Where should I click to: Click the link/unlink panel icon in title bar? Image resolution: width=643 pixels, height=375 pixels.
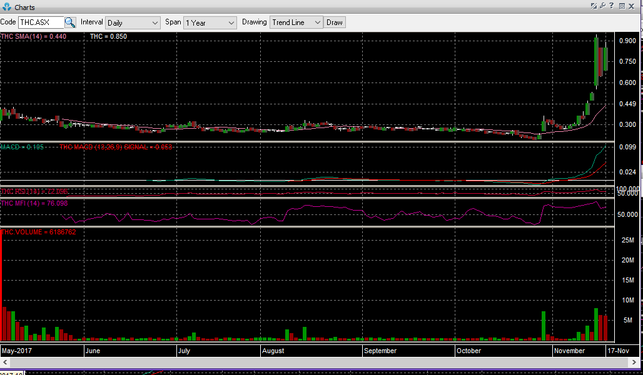[x=594, y=6]
